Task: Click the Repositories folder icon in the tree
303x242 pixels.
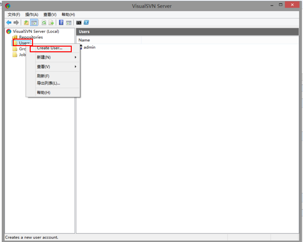Action: 15,37
